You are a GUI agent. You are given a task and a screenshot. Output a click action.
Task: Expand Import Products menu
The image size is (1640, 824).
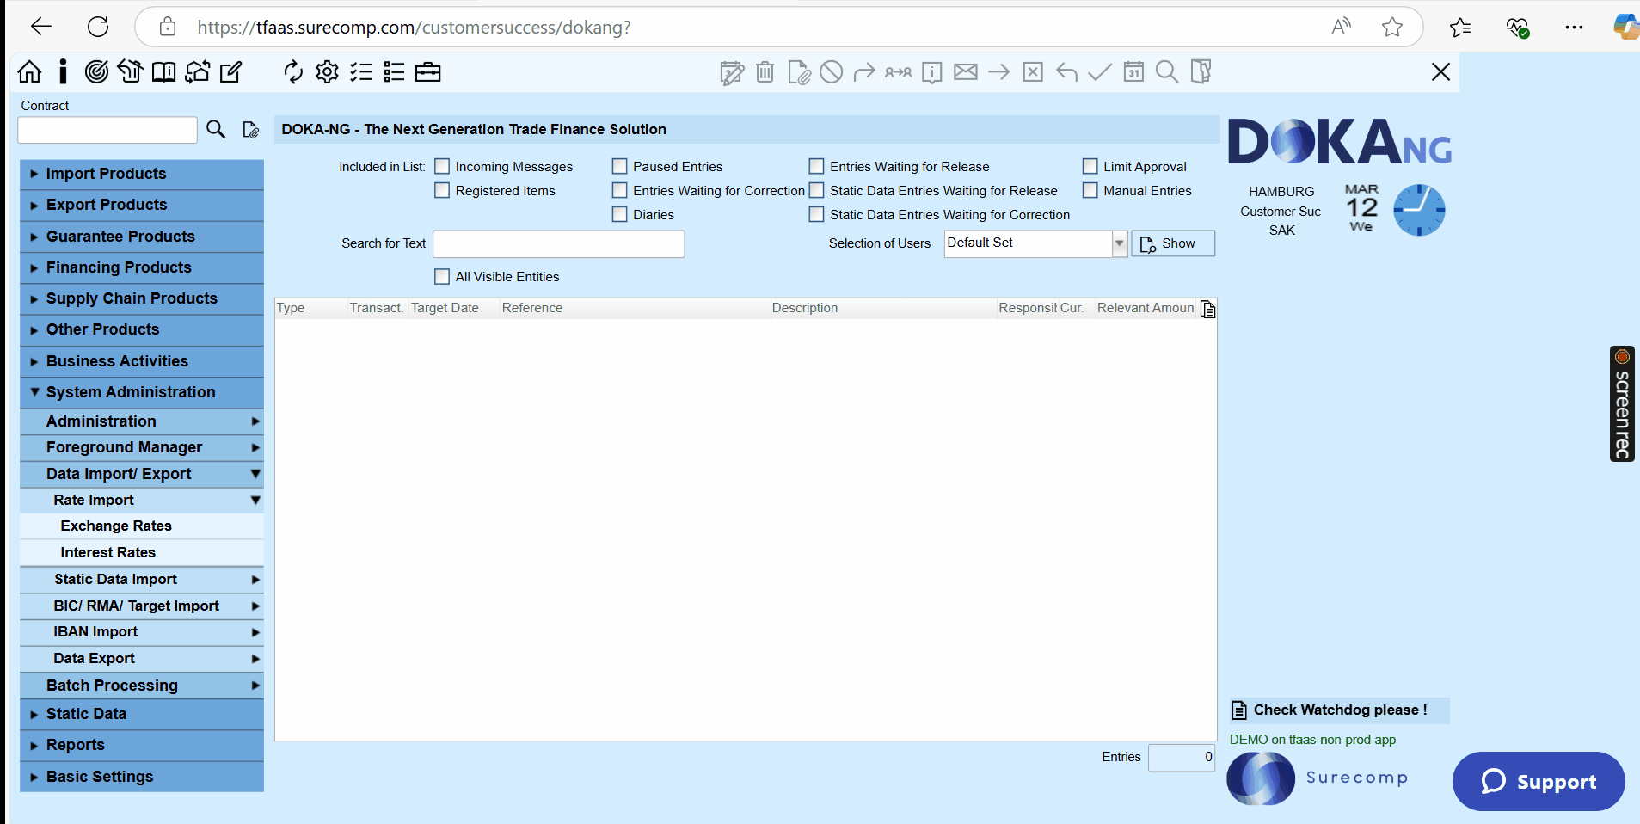[142, 174]
